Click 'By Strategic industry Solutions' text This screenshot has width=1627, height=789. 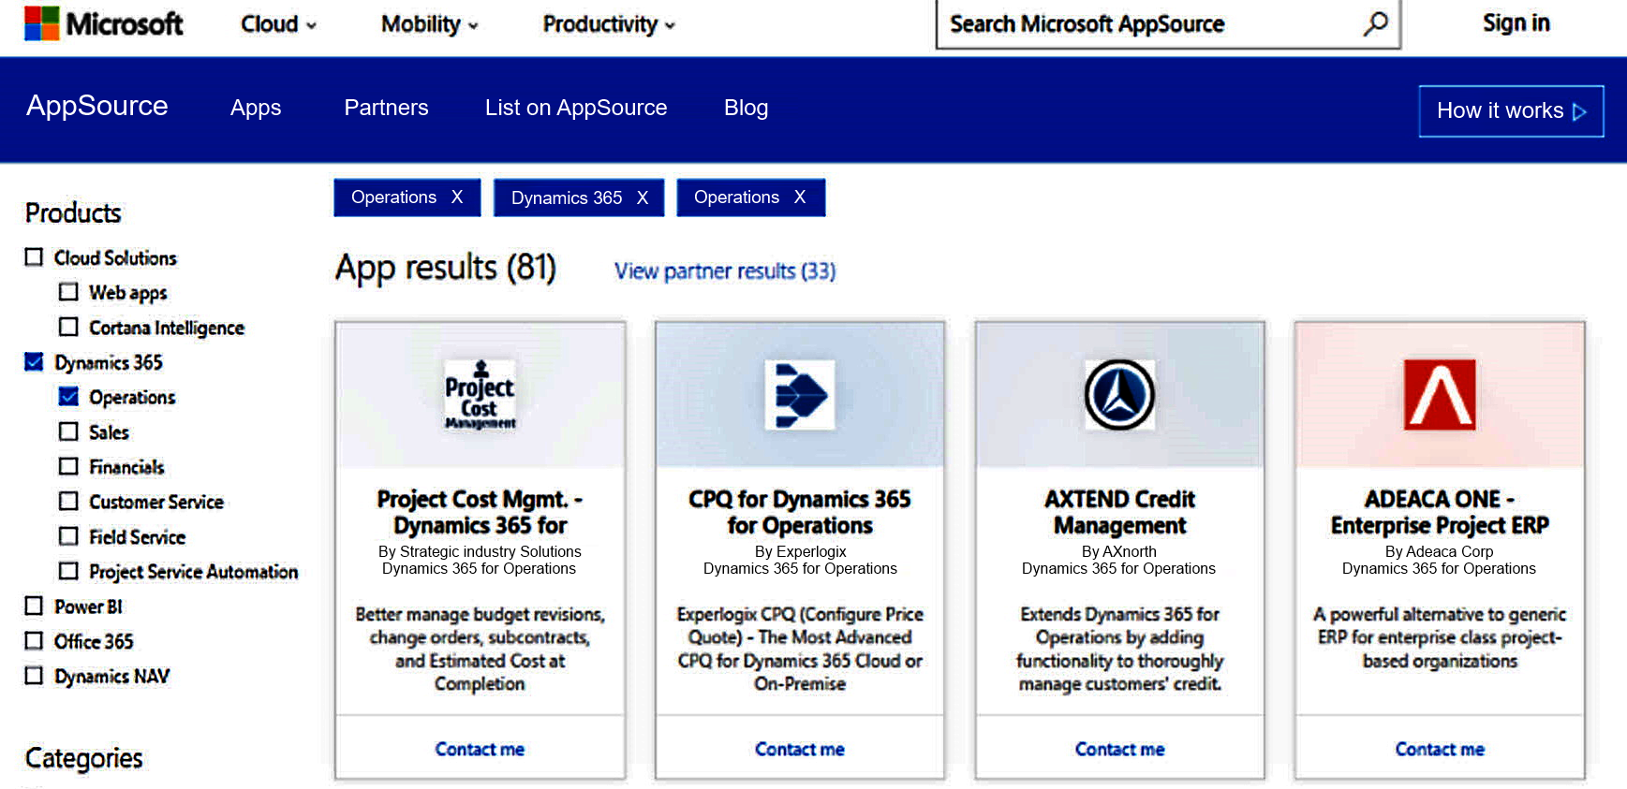click(x=480, y=552)
